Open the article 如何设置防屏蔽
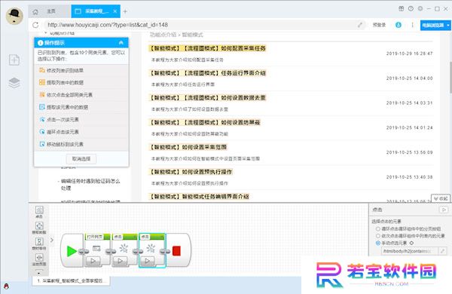The image size is (452, 294). click(x=205, y=122)
